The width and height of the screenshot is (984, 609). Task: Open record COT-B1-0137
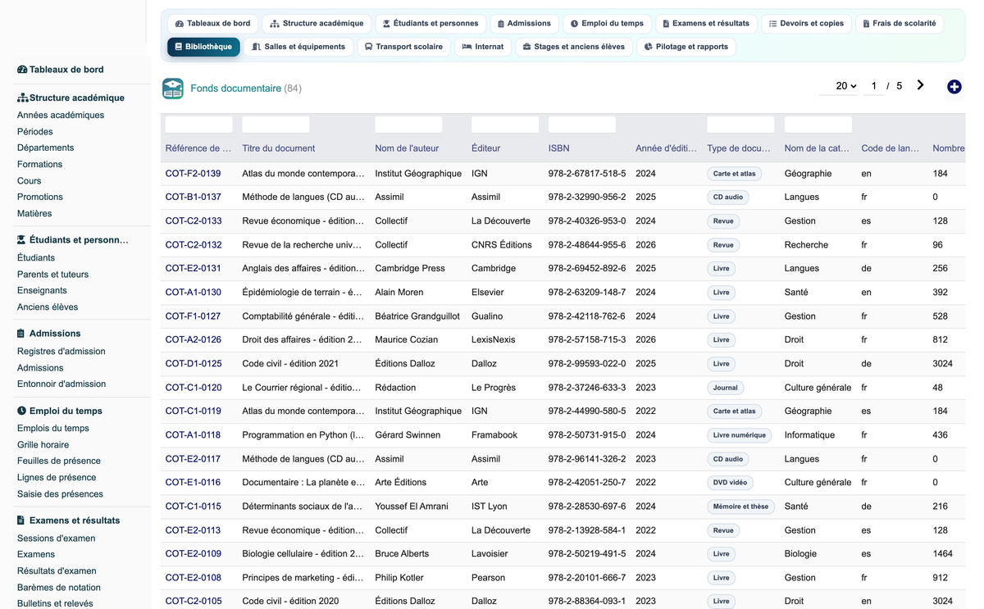194,197
